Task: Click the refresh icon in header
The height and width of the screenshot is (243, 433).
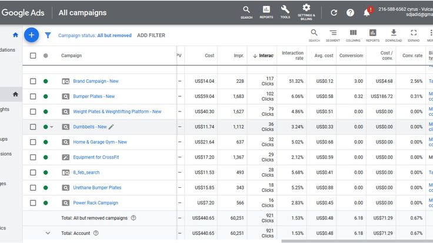Action: pyautogui.click(x=334, y=12)
